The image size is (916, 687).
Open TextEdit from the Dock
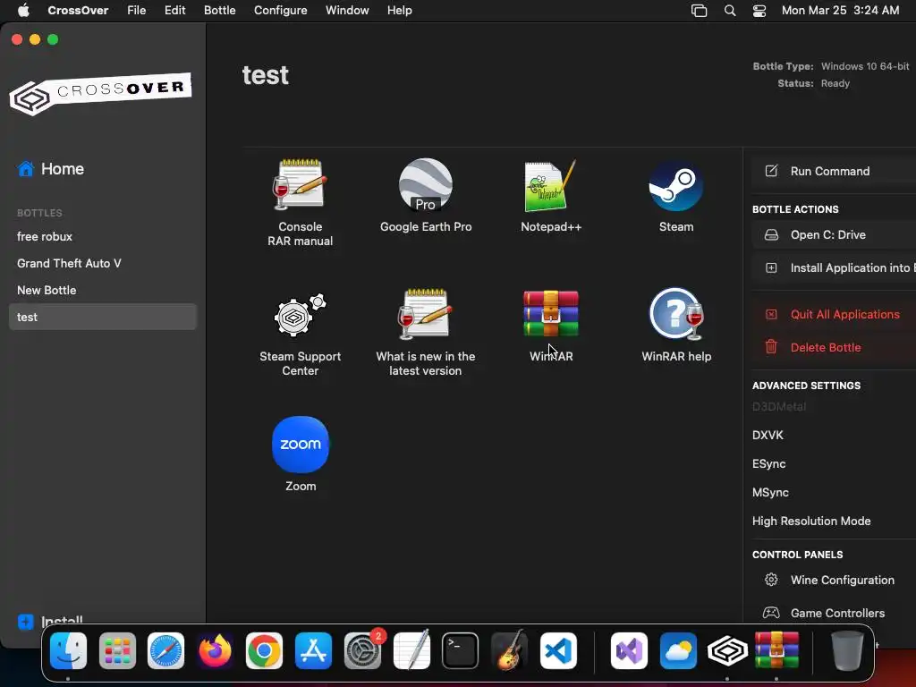click(411, 651)
